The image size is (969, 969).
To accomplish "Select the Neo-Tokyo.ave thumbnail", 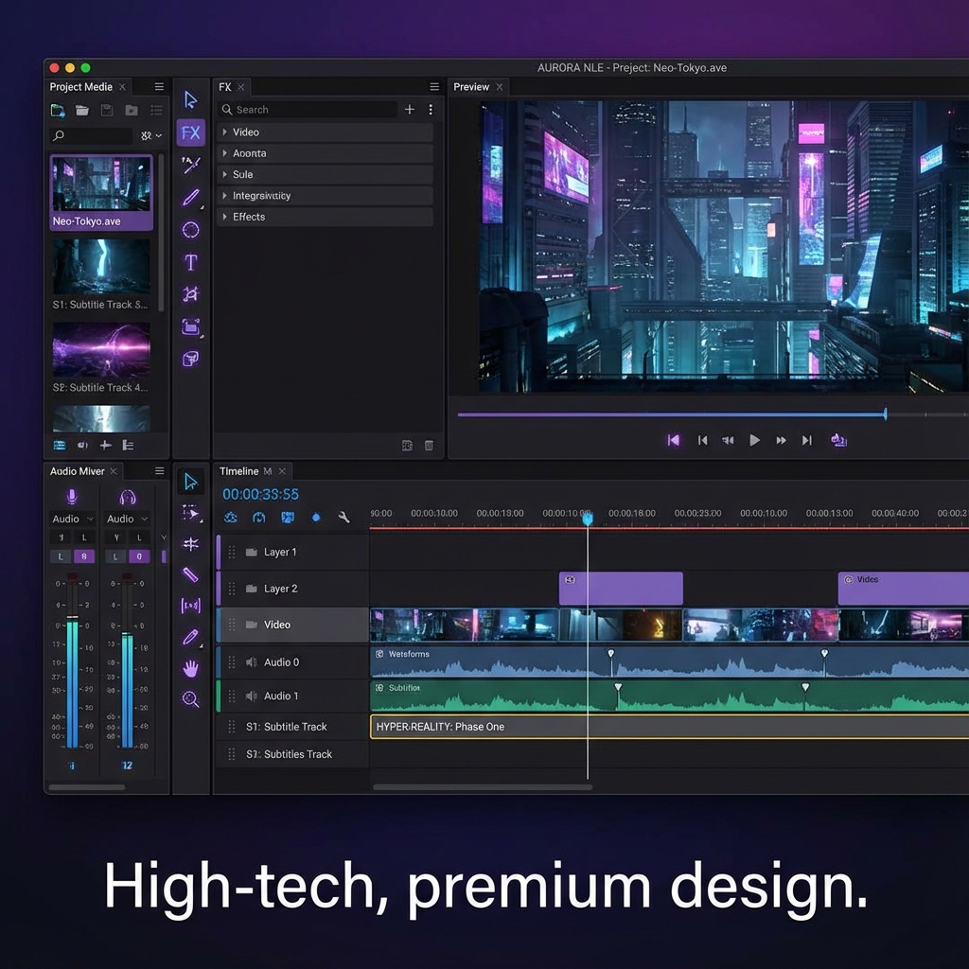I will (101, 193).
